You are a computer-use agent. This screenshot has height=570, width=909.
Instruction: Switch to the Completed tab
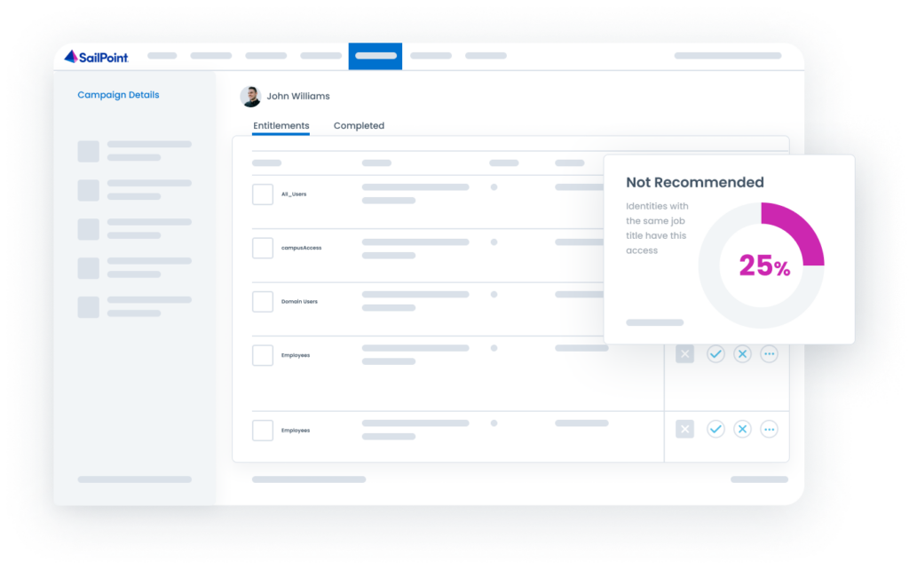coord(359,126)
